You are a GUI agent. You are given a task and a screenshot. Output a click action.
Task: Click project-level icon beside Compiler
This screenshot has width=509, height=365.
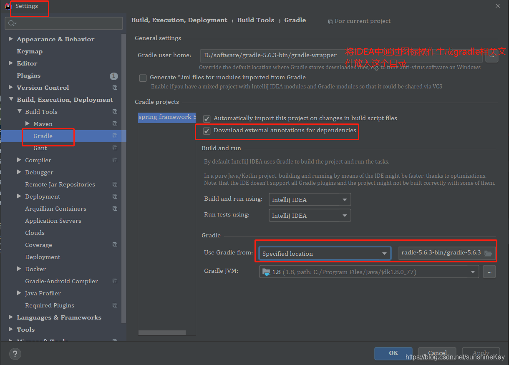pos(115,160)
